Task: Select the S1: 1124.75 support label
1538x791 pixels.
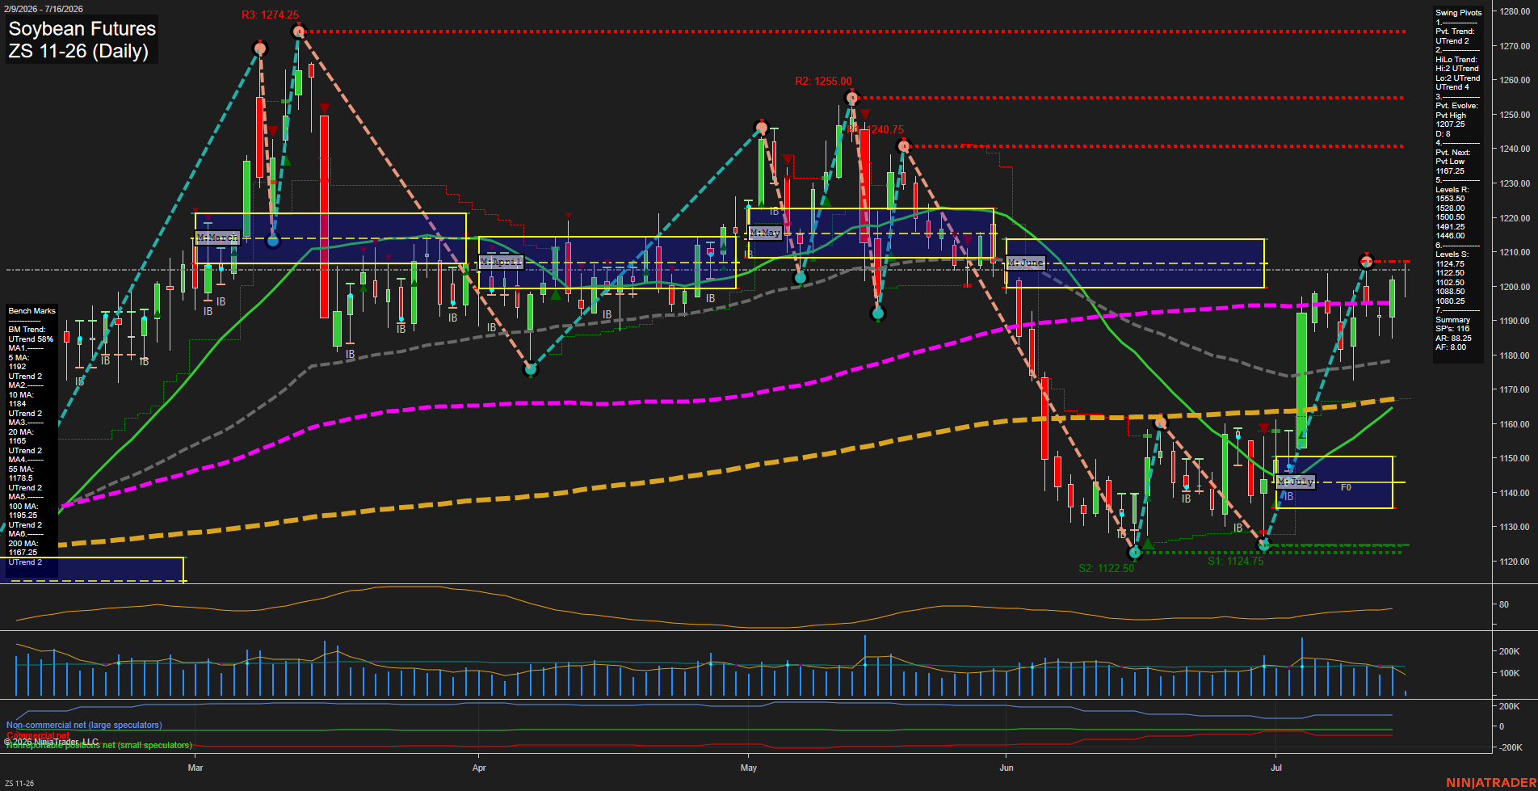Action: tap(1235, 561)
